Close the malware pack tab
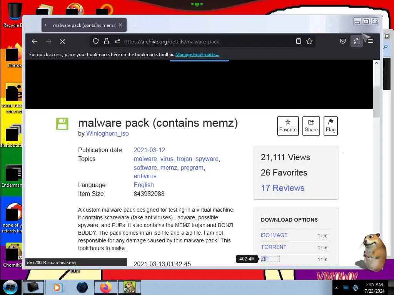This screenshot has width=394, height=295. pyautogui.click(x=120, y=25)
